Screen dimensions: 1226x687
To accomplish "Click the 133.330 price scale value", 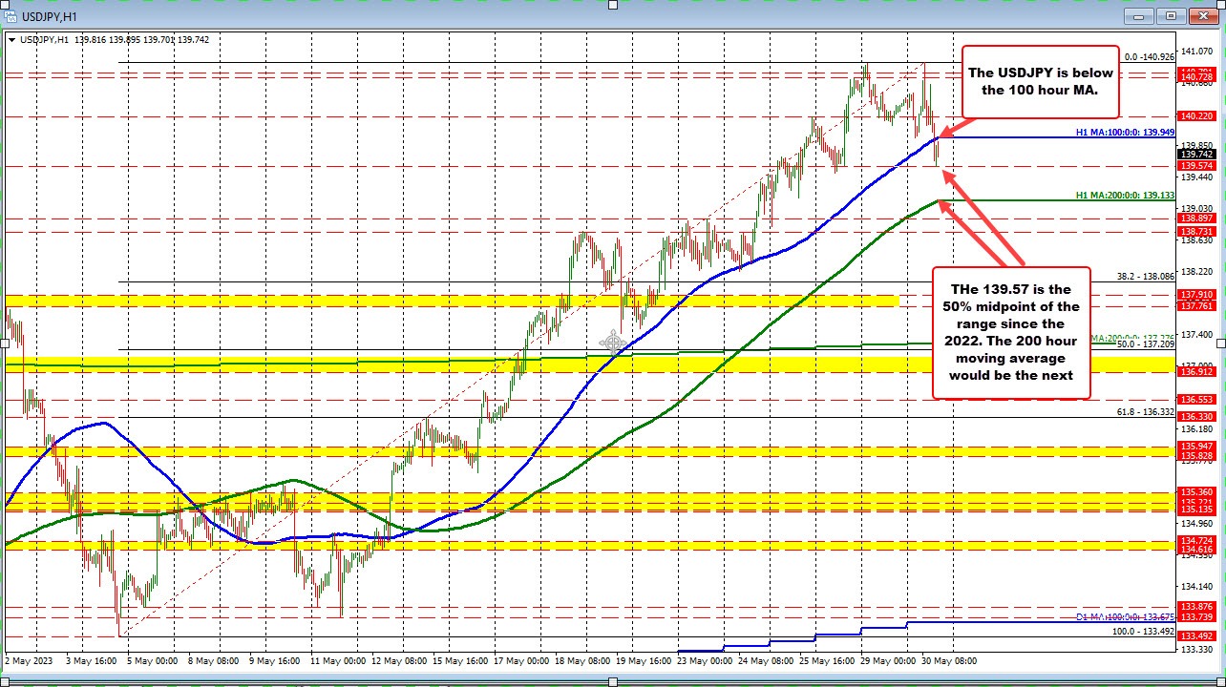I will pyautogui.click(x=1197, y=650).
